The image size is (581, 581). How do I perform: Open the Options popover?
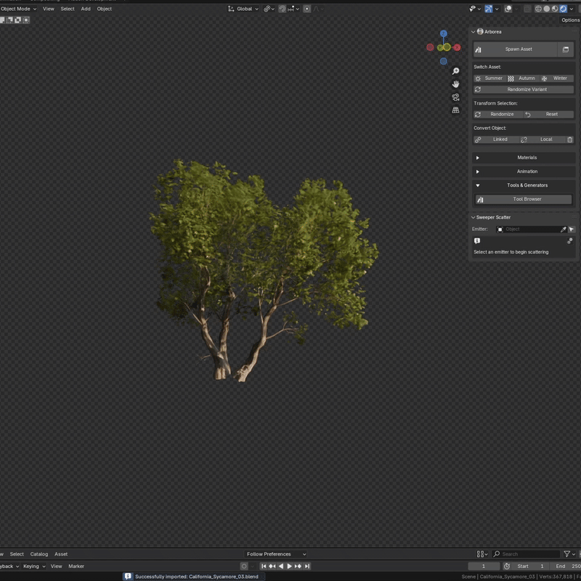click(x=570, y=20)
